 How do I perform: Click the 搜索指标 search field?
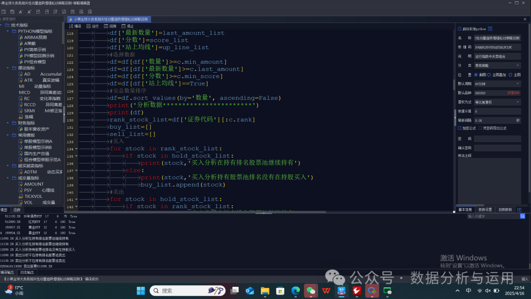point(31,19)
